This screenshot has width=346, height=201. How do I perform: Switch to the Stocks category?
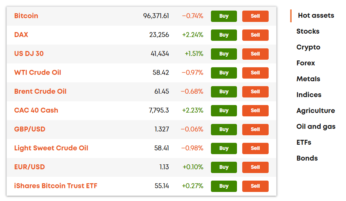tap(308, 31)
